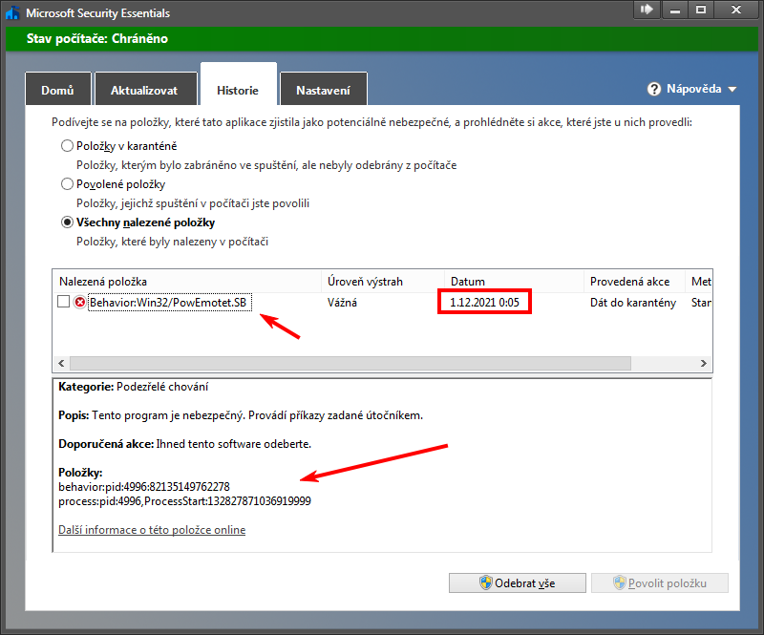Screen dimensions: 764x635
Task: Click the question mark help icon
Action: tap(654, 89)
